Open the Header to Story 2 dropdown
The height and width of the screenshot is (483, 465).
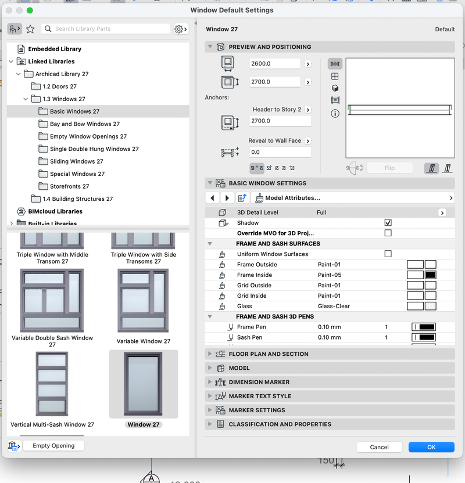[308, 109]
